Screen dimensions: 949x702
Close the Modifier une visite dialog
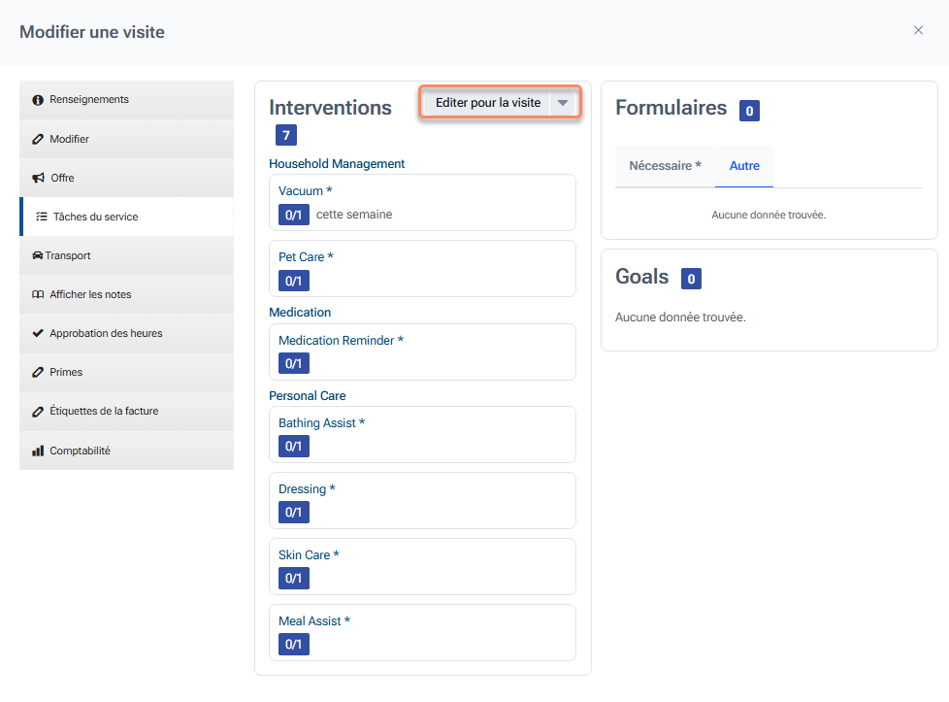click(x=918, y=31)
